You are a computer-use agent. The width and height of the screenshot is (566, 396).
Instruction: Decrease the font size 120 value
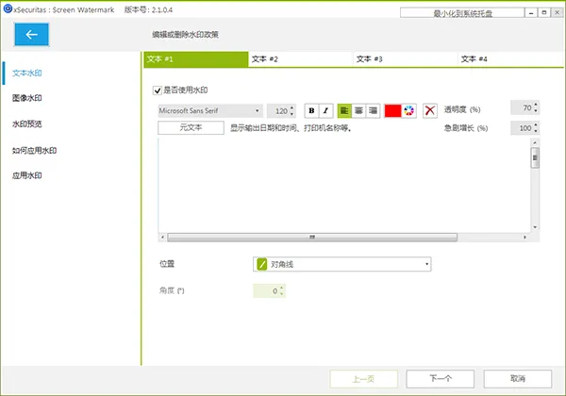291,114
